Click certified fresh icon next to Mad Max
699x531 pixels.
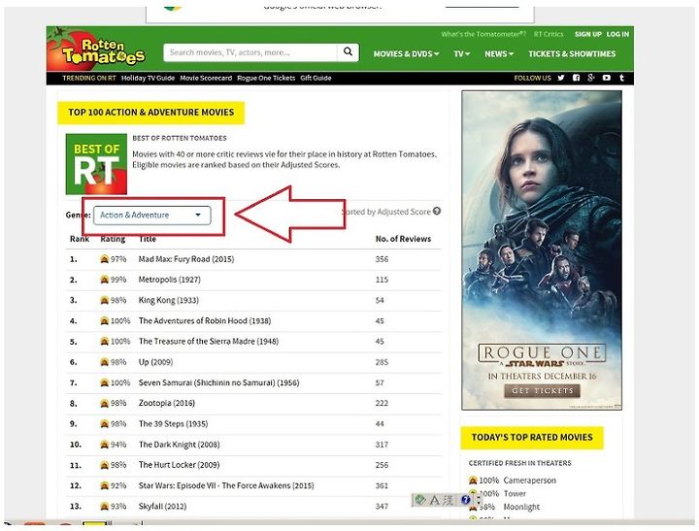coord(104,259)
